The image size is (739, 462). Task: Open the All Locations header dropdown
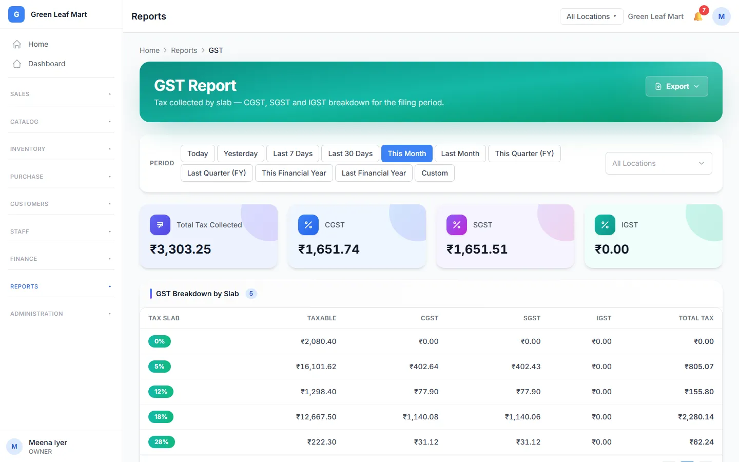click(591, 16)
